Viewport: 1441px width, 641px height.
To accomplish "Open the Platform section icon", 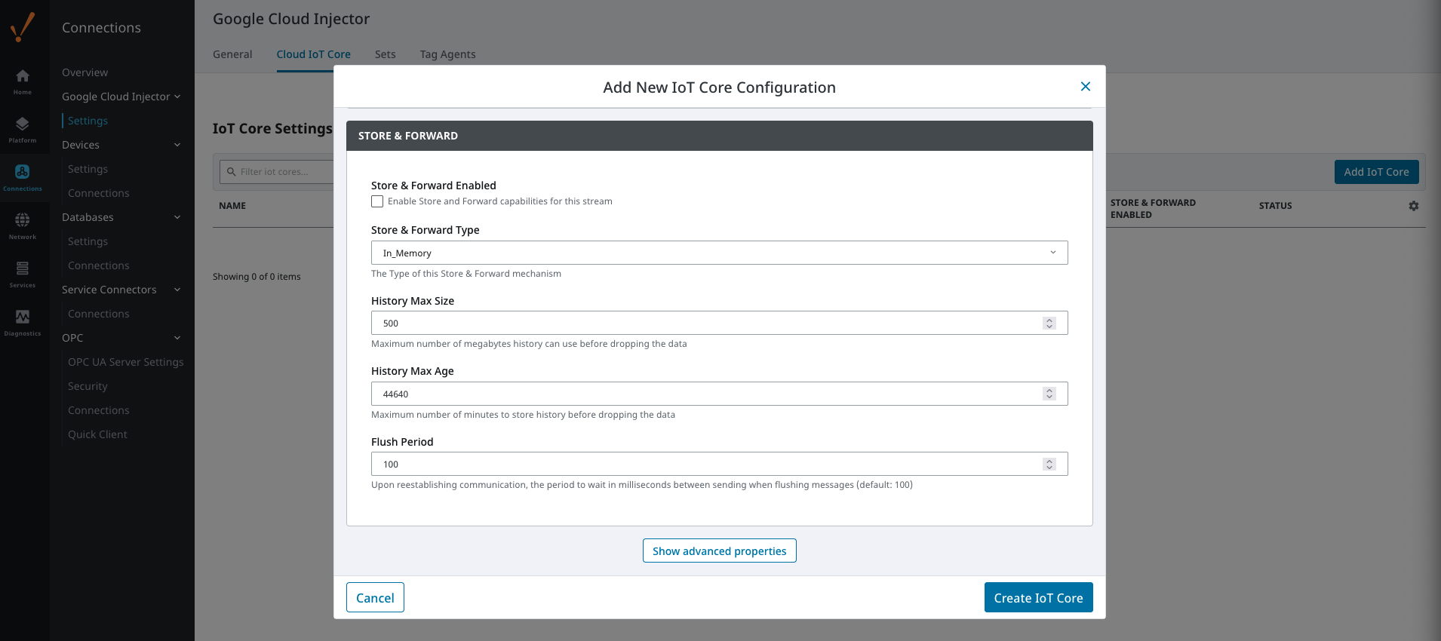I will pos(23,129).
